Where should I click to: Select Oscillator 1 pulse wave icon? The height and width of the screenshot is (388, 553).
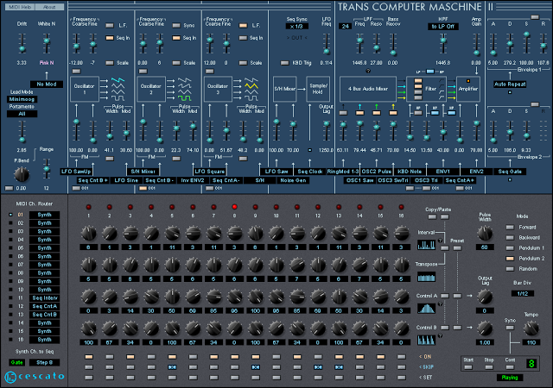point(118,98)
